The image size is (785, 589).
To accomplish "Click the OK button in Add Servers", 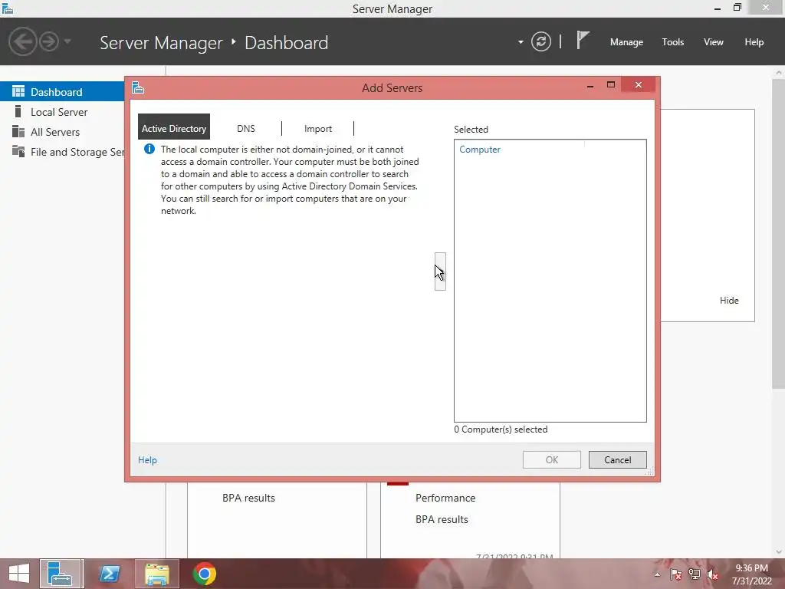I will point(552,460).
